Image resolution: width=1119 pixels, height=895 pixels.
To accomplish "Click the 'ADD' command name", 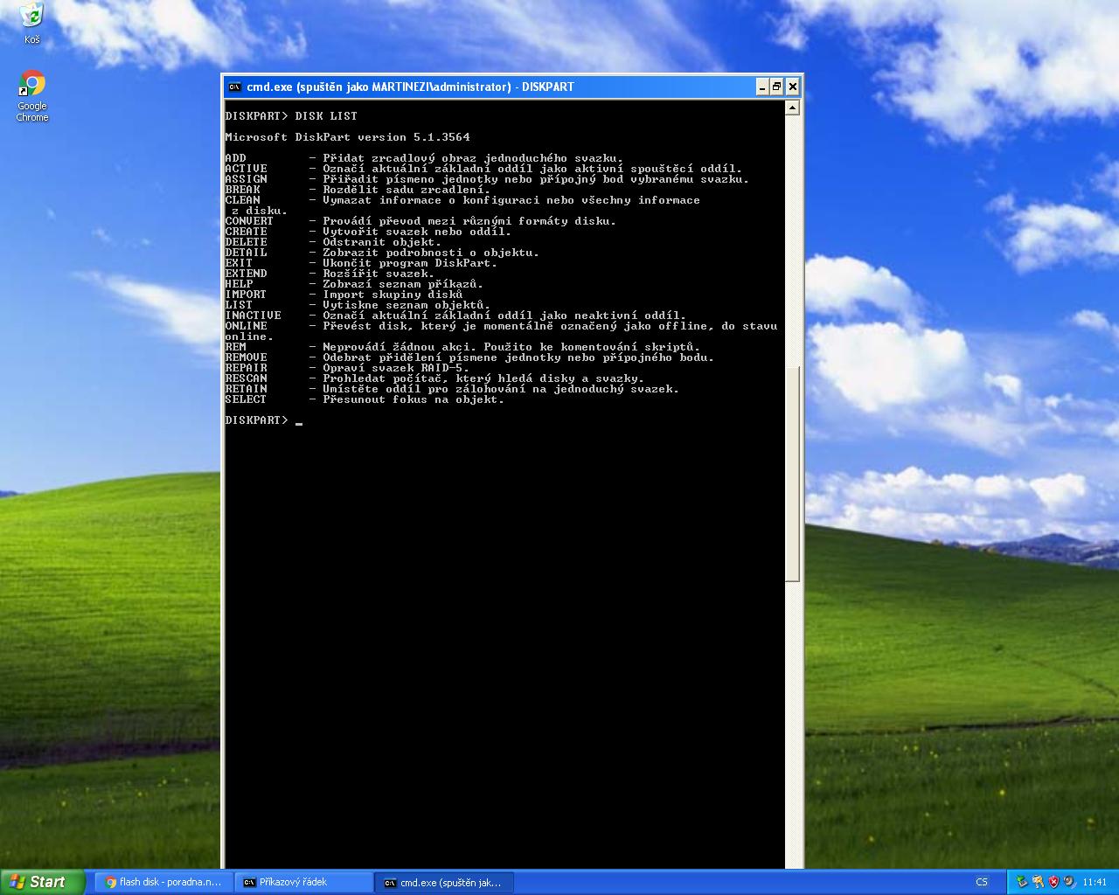I will (x=236, y=158).
